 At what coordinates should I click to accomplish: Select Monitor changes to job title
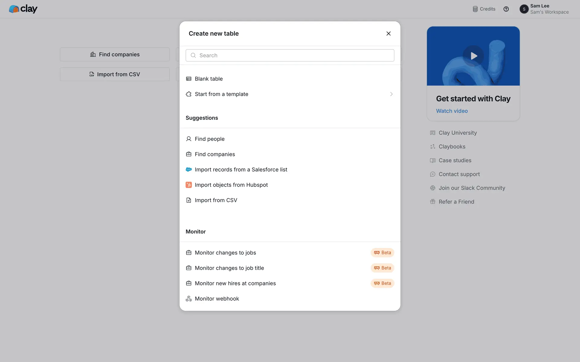point(229,268)
